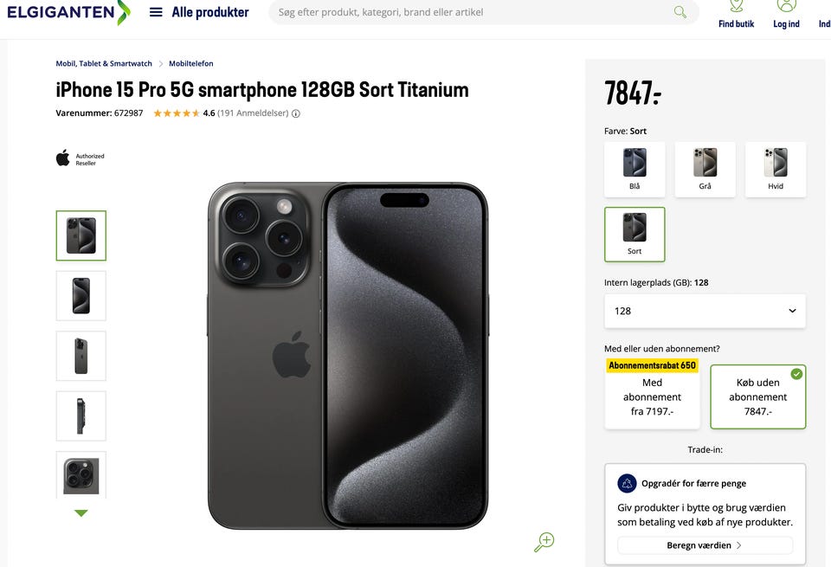Open Beregn værdien trade-in link

[x=705, y=545]
